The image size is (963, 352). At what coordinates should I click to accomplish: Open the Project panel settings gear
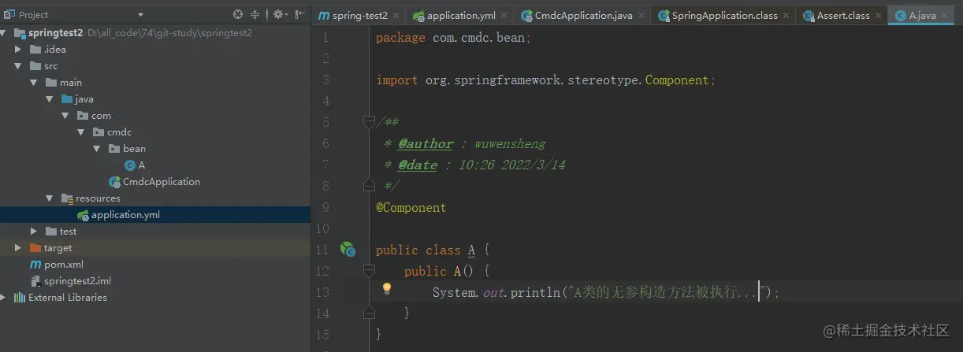click(277, 14)
